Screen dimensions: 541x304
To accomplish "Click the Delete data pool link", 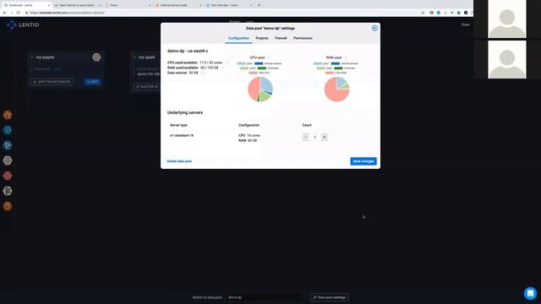I will [x=179, y=161].
